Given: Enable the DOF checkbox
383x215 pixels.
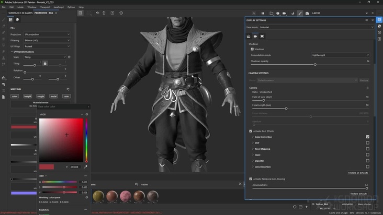Looking at the screenshot, I should pyautogui.click(x=368, y=142).
